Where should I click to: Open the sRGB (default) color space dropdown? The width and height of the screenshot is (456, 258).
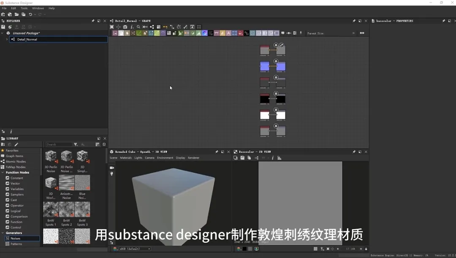pos(135,249)
